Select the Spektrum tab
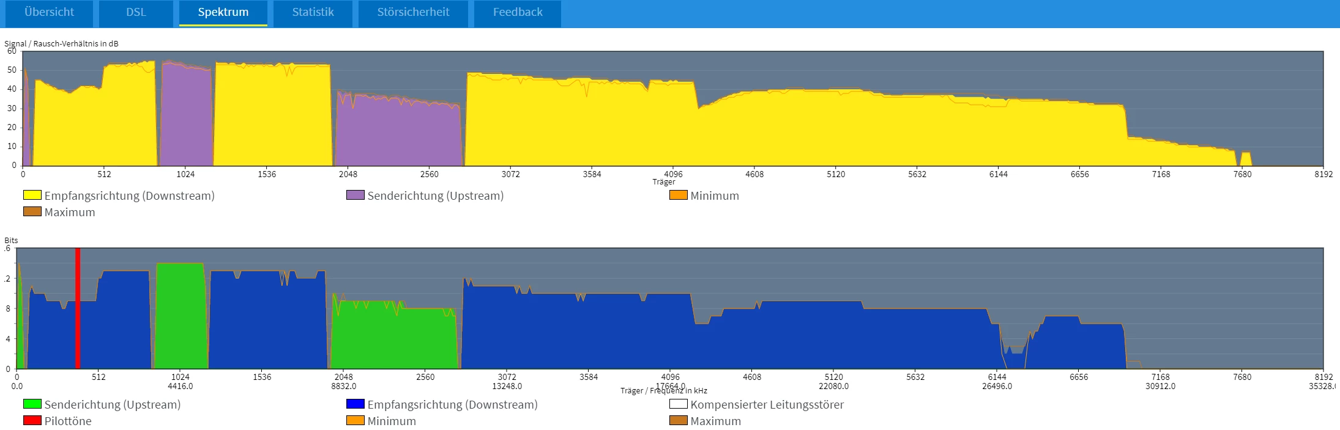Image resolution: width=1340 pixels, height=430 pixels. (x=223, y=12)
